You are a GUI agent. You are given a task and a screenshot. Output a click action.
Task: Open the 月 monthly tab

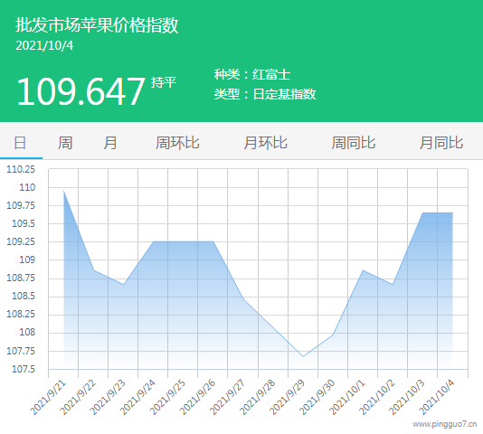coord(110,143)
